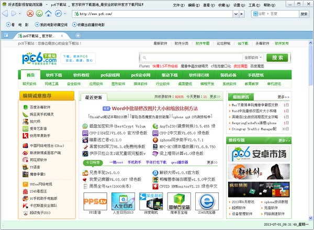The height and width of the screenshot is (230, 314).
Task: Open the 收藏 menu
Action: click(x=224, y=5)
